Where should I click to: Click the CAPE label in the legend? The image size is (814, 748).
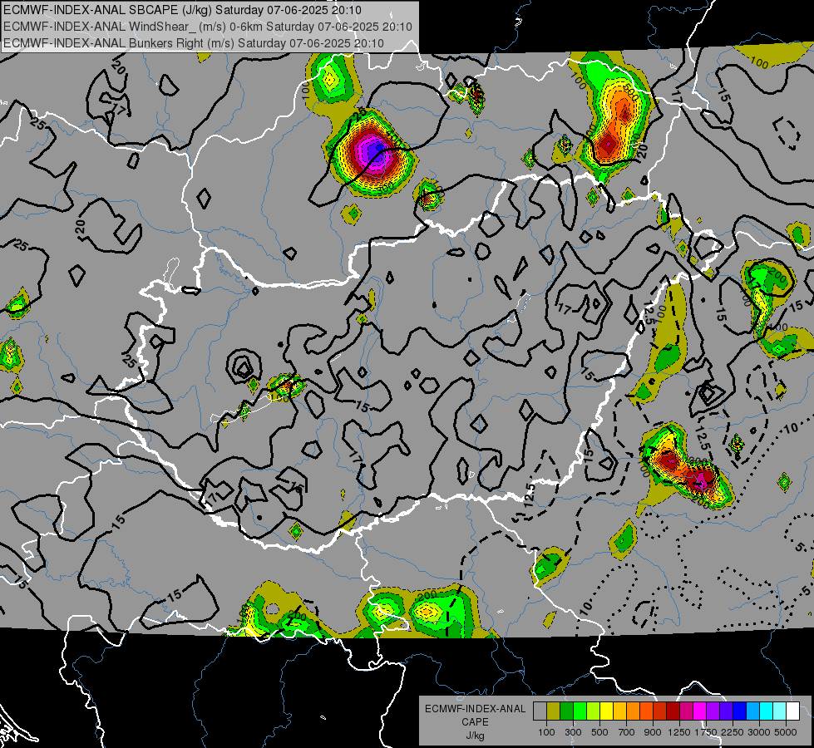475,721
